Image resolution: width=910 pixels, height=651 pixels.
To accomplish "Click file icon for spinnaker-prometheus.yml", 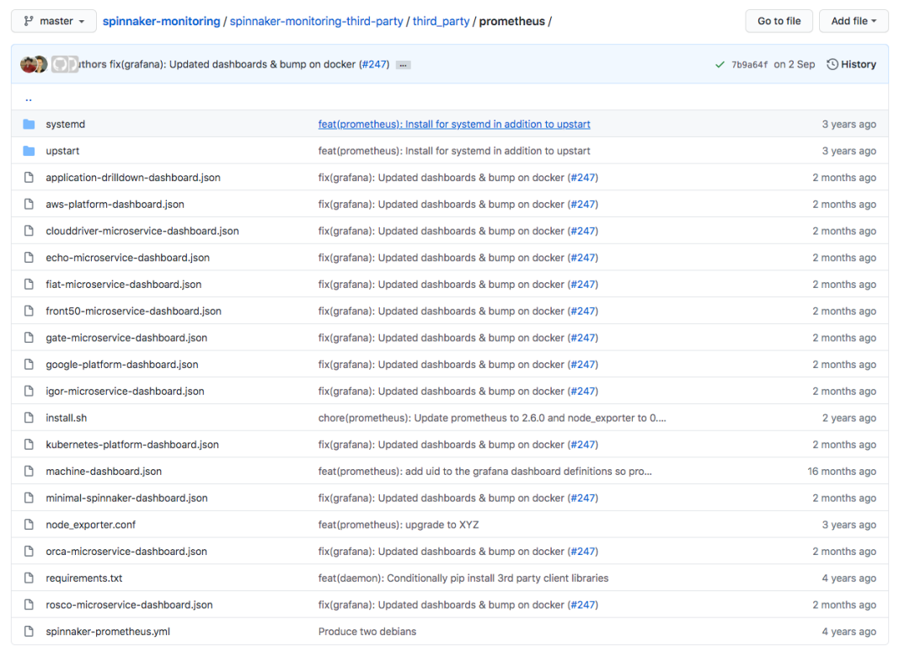I will click(29, 632).
